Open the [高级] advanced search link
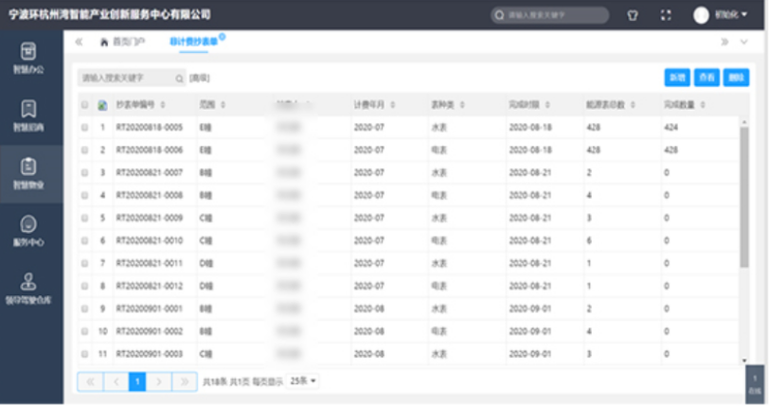This screenshot has width=769, height=406. click(200, 79)
